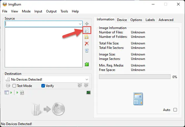185x127 pixels.
Task: Click the status bar No Devices Detected text
Action: click(16, 124)
